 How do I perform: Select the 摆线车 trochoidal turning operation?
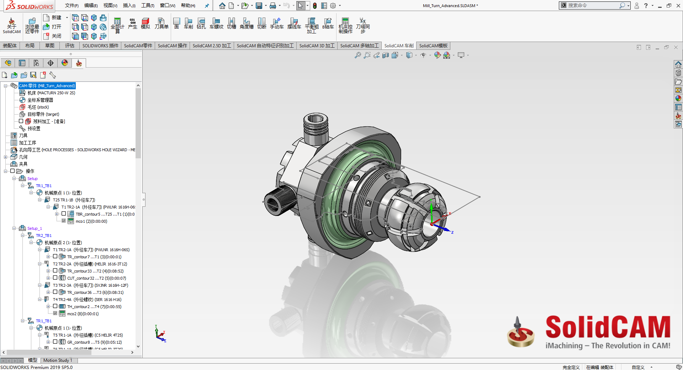click(x=294, y=24)
